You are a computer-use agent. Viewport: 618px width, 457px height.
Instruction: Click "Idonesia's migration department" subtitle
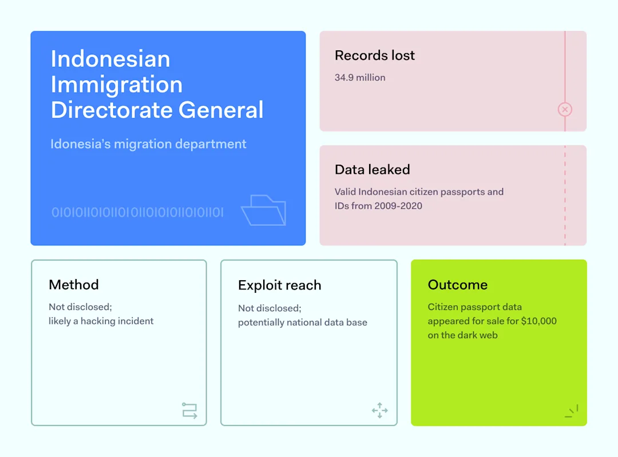[x=148, y=144]
